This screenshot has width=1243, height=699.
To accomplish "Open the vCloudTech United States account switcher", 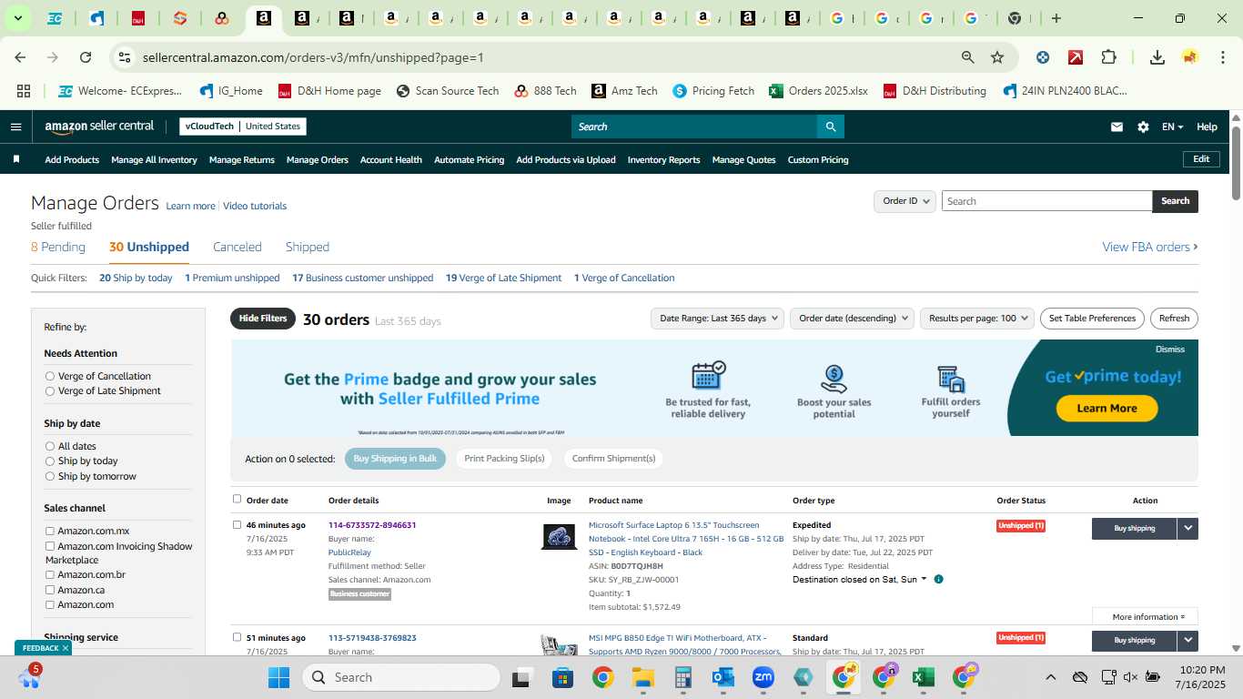I will point(243,127).
